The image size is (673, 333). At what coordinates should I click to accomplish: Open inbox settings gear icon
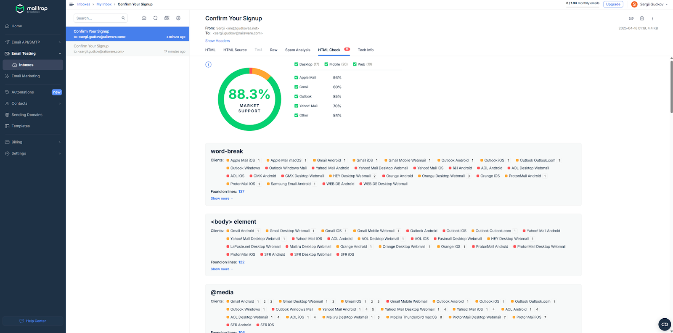tap(178, 18)
